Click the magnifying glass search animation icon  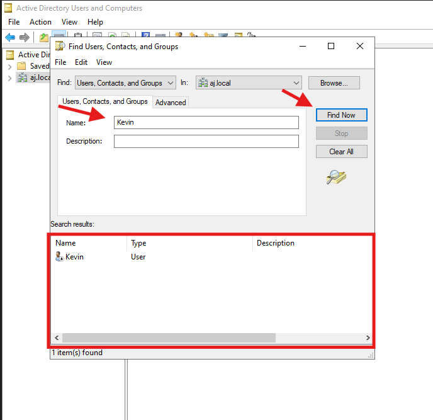coord(336,178)
